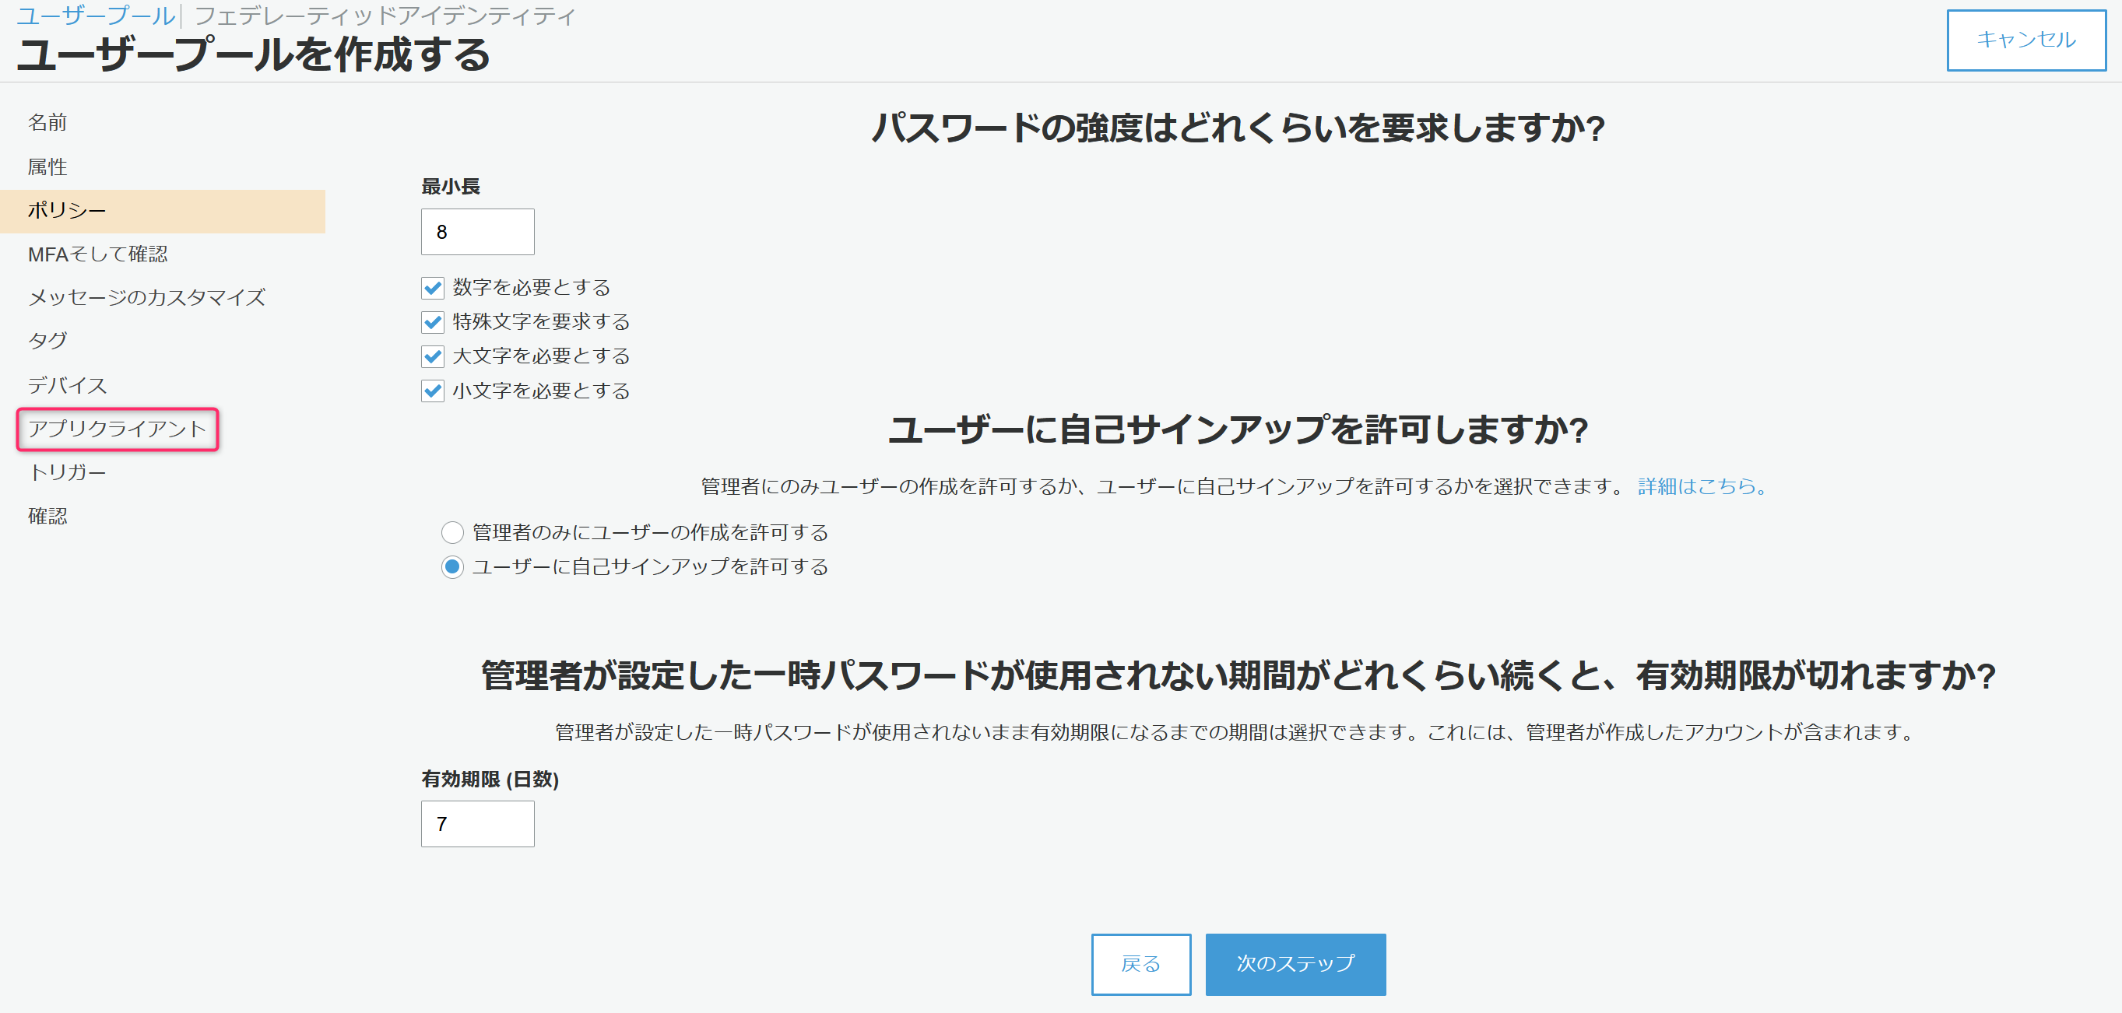Click the キャンセル button
Screen dimensions: 2122x1013
(2025, 40)
